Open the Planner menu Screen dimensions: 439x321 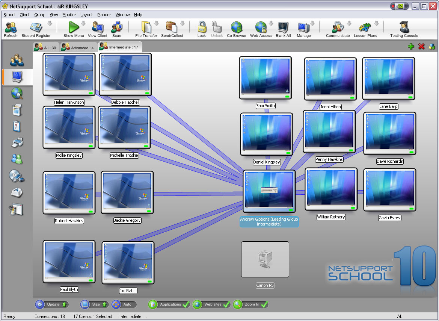104,15
